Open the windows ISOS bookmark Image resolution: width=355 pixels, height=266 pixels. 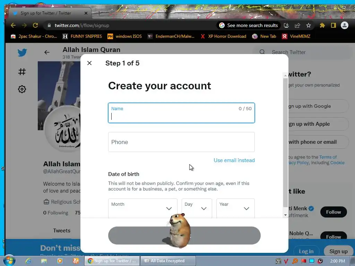click(124, 36)
